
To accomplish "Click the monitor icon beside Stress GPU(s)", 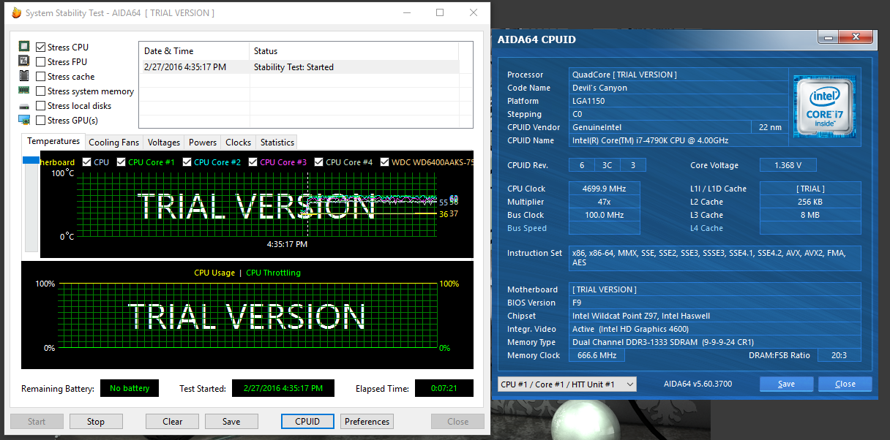I will pos(24,120).
